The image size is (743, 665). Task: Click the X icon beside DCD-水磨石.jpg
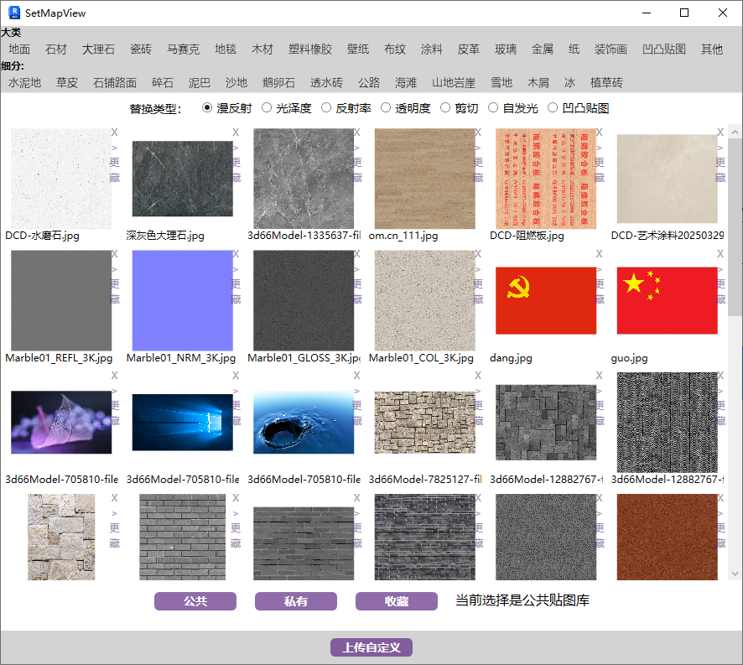pyautogui.click(x=114, y=132)
